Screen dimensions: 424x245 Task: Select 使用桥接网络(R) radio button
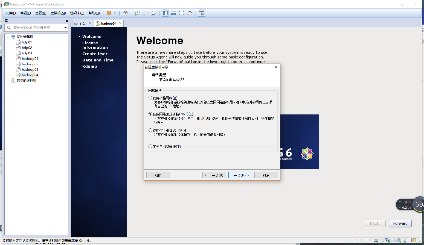(150, 98)
